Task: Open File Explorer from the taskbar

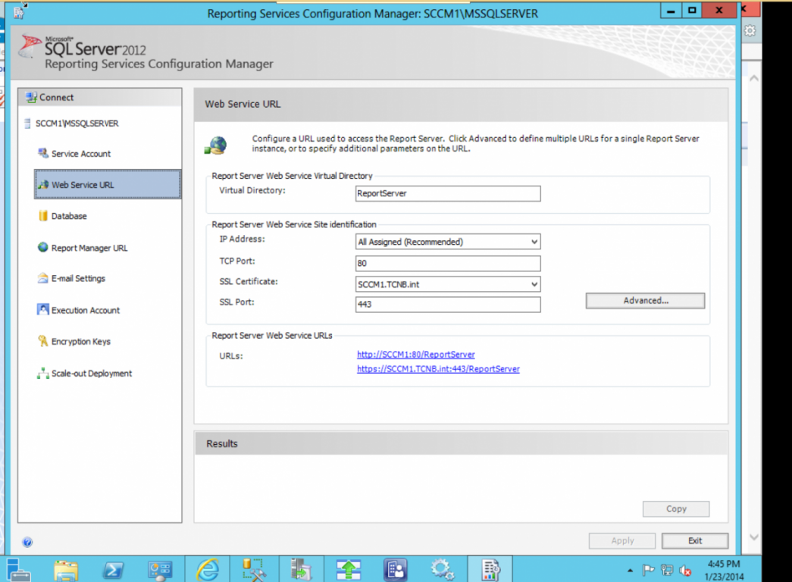Action: click(x=66, y=570)
